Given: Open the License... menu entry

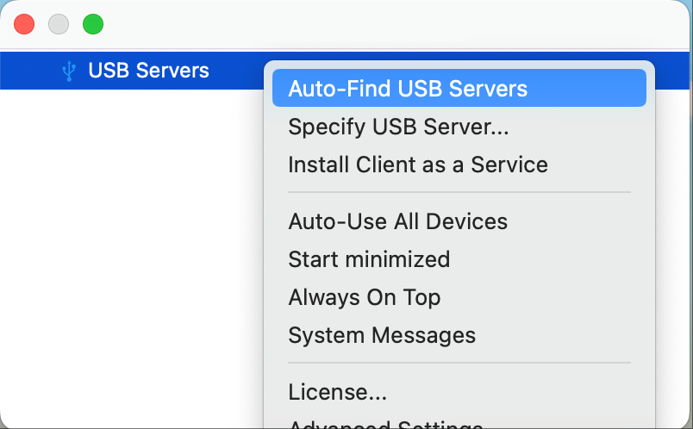Looking at the screenshot, I should [x=337, y=392].
